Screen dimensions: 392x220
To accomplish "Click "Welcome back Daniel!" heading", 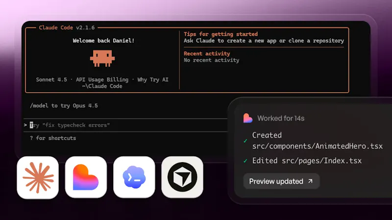I will coord(103,41).
